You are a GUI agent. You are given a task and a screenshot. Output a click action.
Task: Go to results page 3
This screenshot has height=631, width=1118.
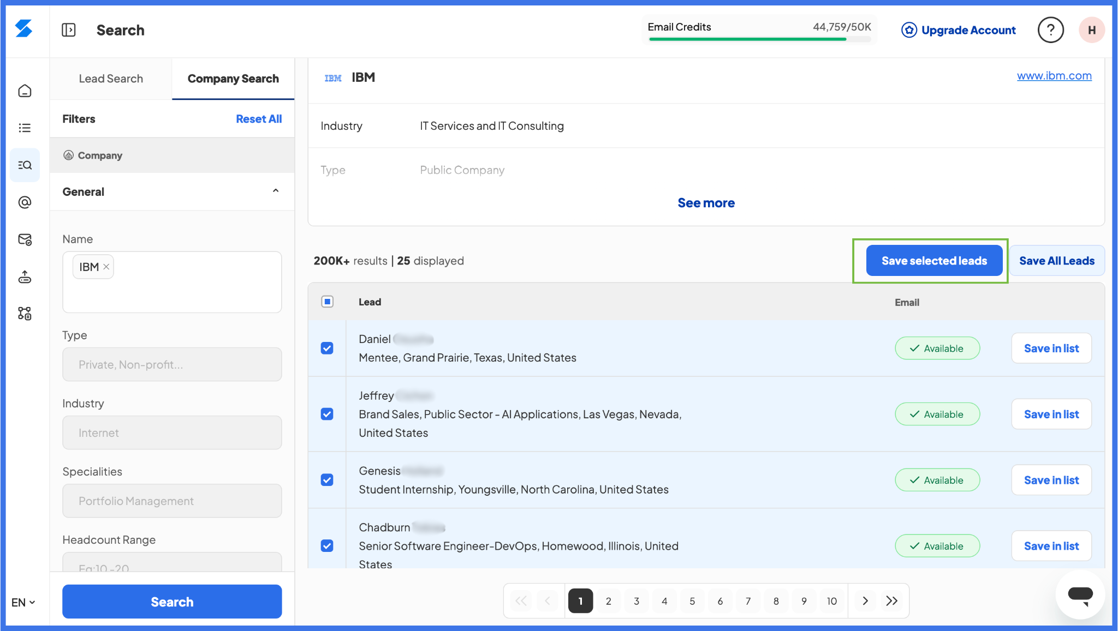point(637,601)
